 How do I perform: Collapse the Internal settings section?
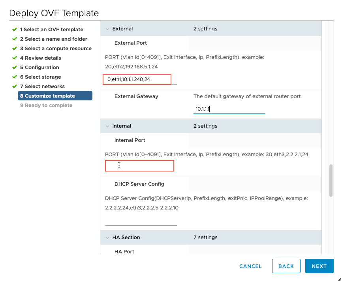tap(107, 126)
